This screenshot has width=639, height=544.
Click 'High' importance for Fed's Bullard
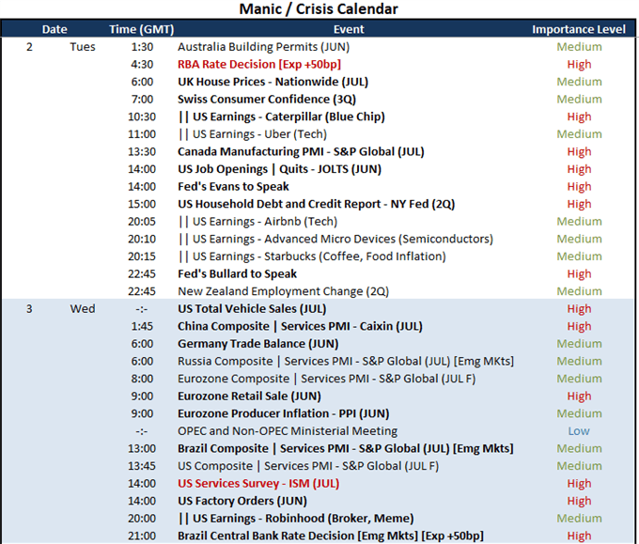point(579,273)
